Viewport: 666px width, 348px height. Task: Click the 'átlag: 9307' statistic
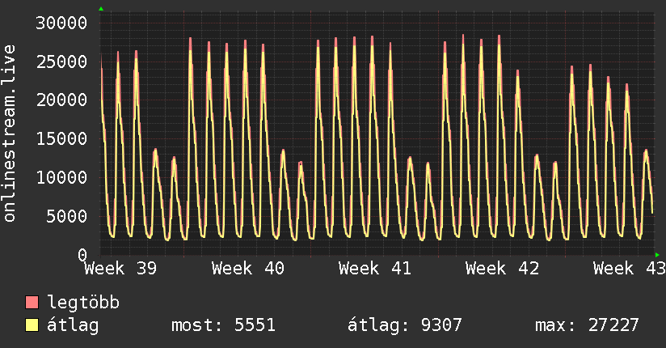(405, 325)
